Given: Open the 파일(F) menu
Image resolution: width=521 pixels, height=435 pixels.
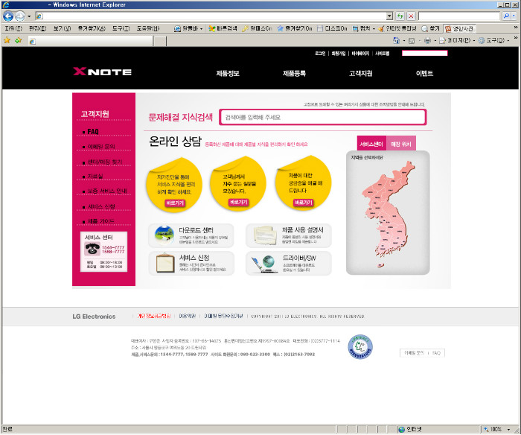Looking at the screenshot, I should 13,28.
